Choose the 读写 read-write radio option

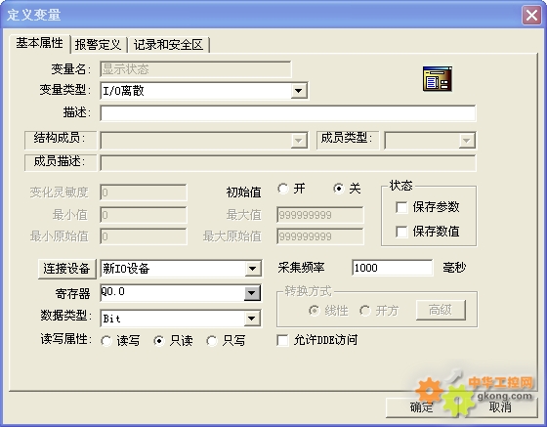106,341
